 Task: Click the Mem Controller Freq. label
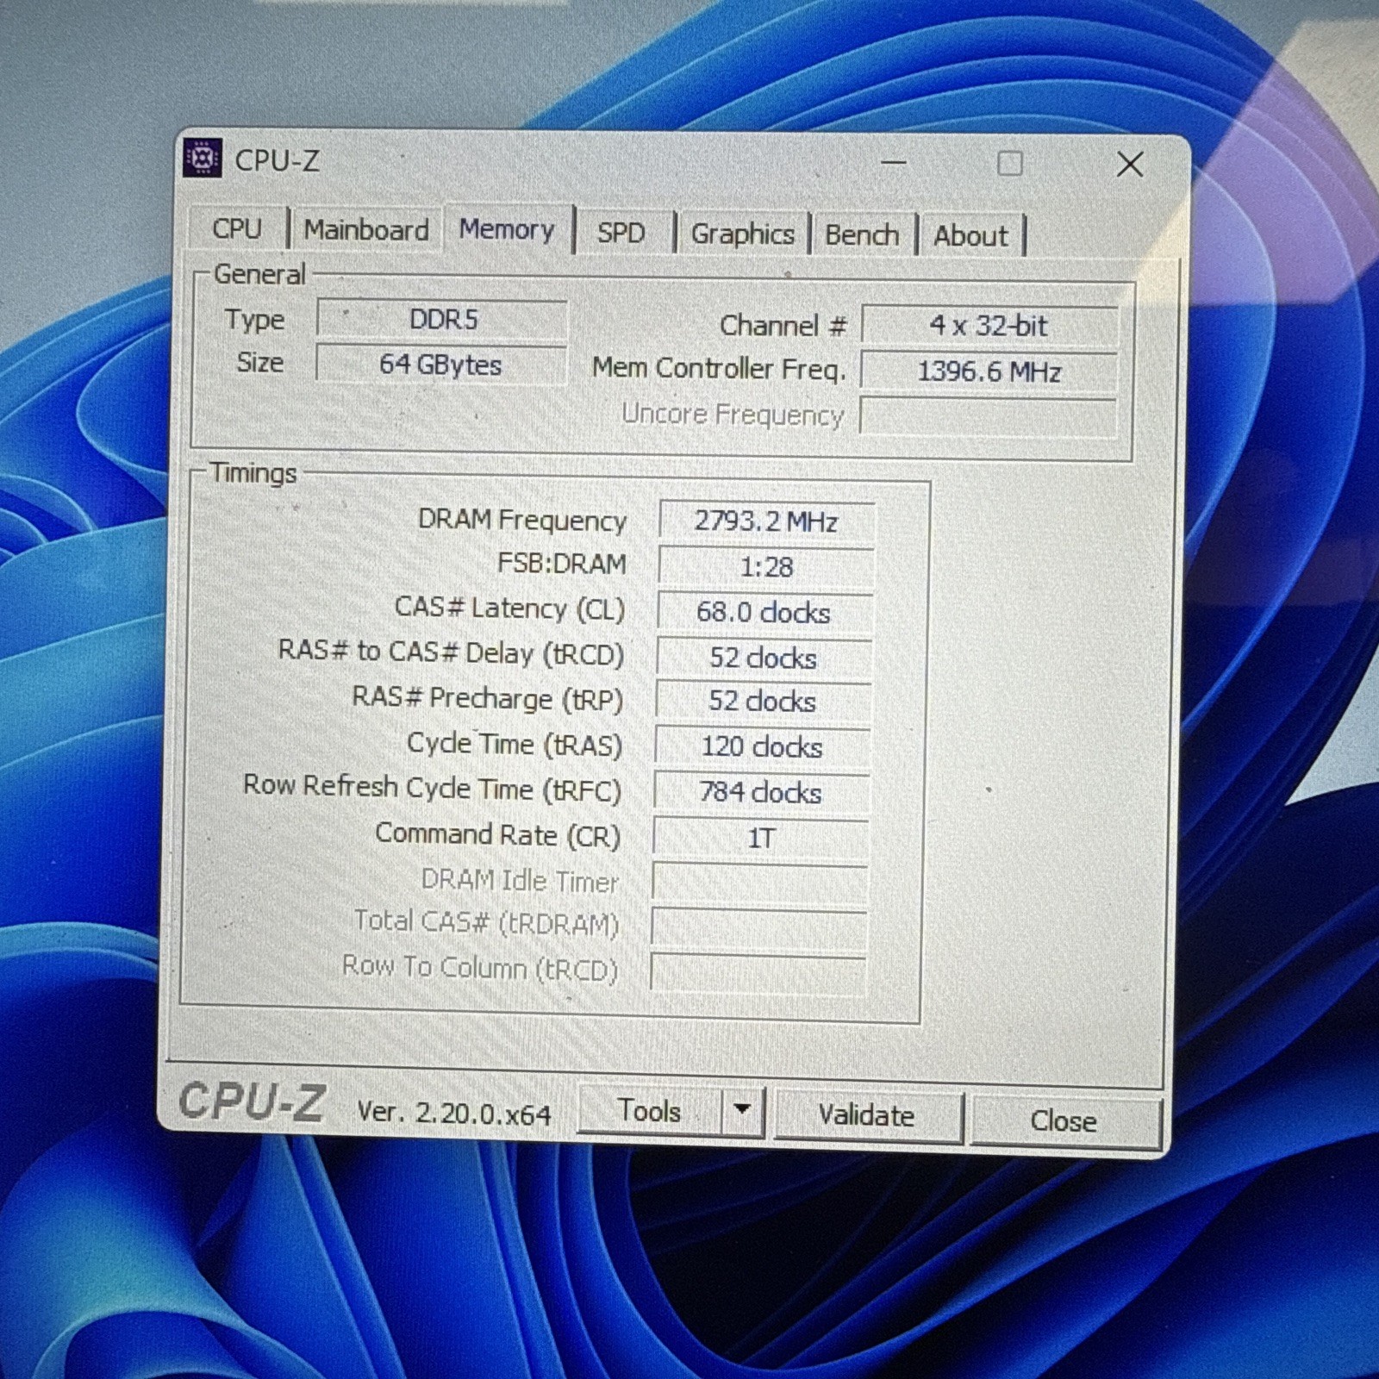click(719, 369)
